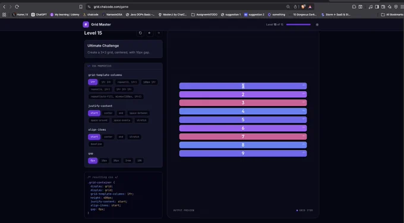Go to next level arrow
Image resolution: width=404 pixels, height=223 pixels.
coord(159,33)
